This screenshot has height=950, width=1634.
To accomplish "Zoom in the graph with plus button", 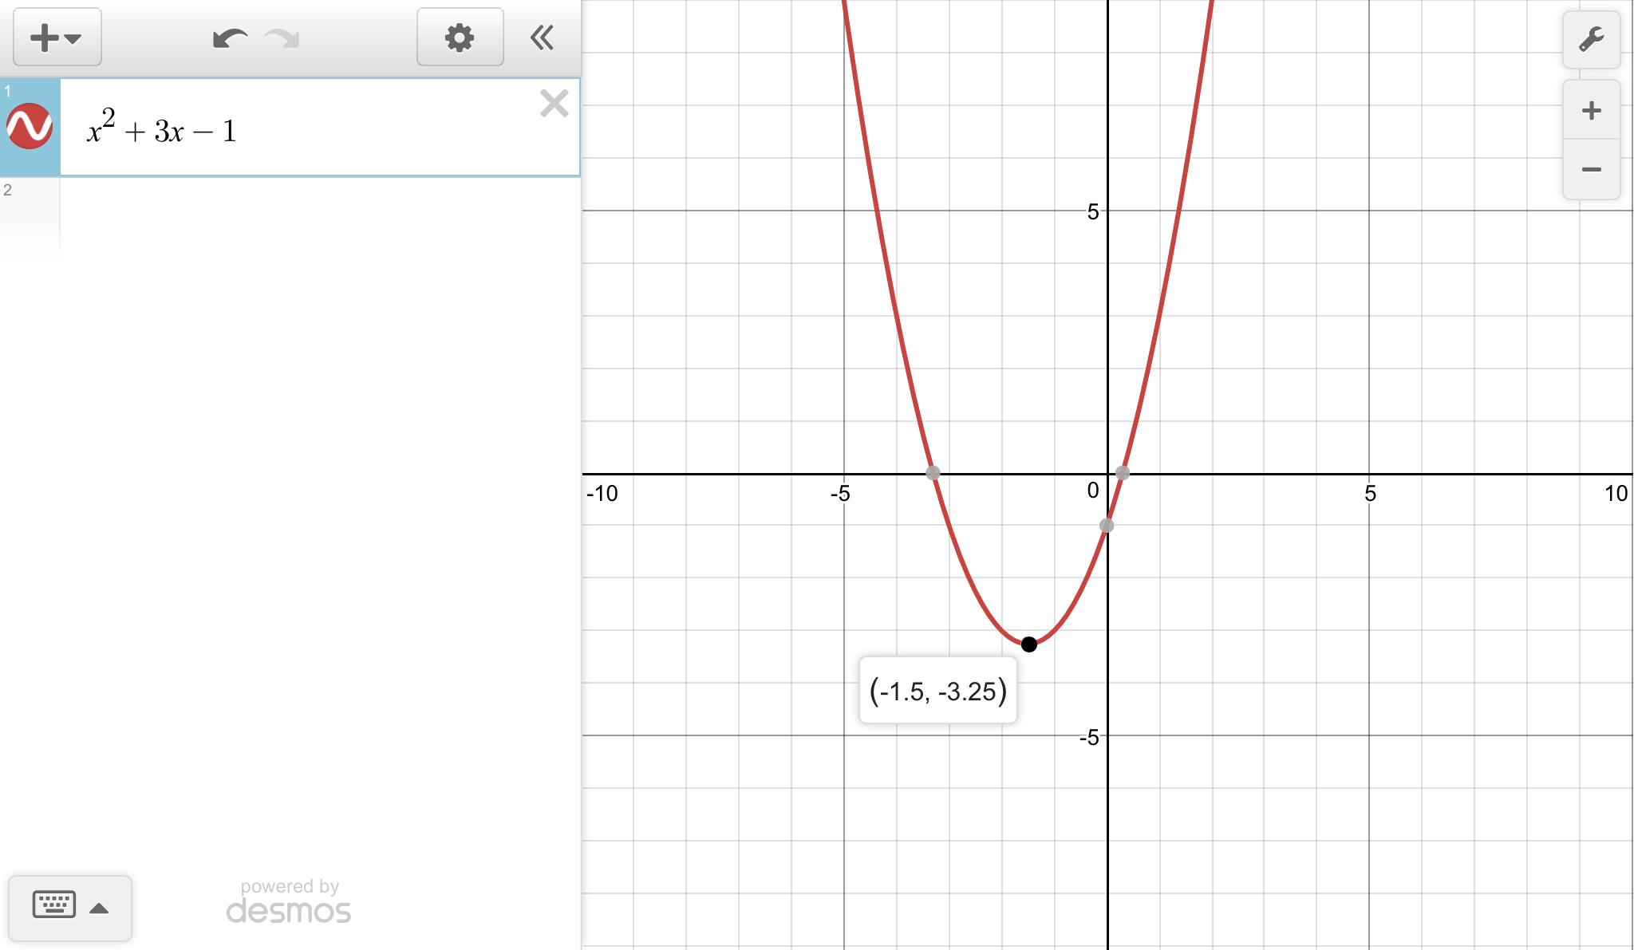I will click(x=1591, y=110).
